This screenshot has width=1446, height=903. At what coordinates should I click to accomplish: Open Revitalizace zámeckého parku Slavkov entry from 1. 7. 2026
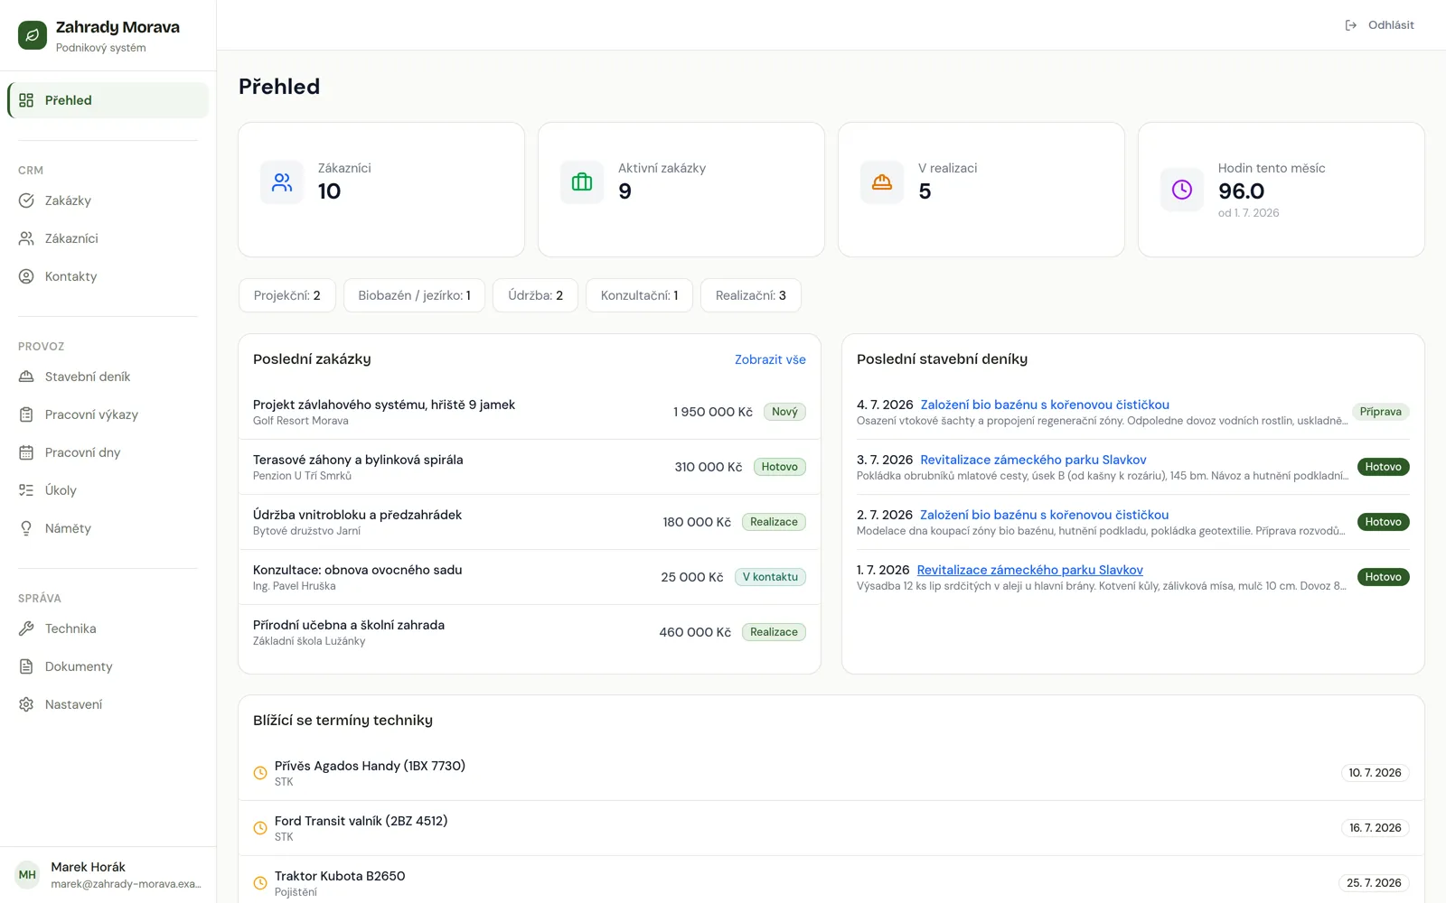[x=1029, y=570]
